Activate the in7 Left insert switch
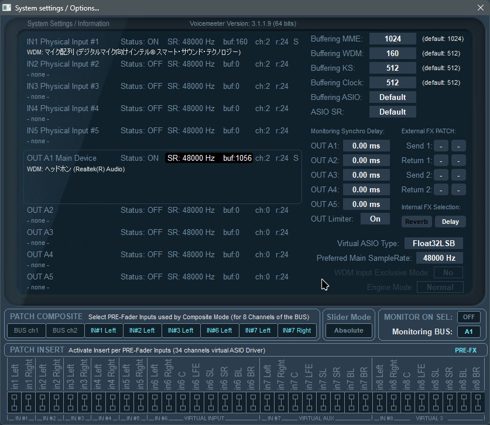490x425 pixels. click(x=268, y=402)
